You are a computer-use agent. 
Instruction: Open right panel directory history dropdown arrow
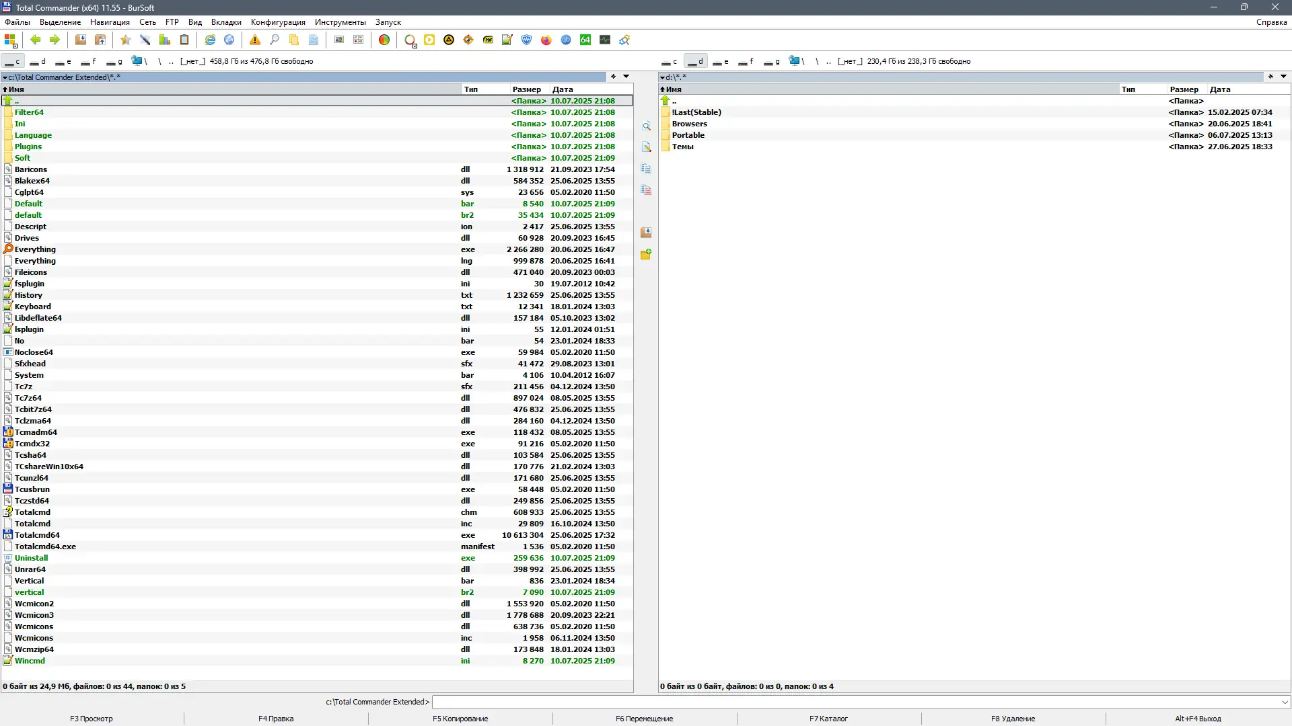tap(1283, 77)
